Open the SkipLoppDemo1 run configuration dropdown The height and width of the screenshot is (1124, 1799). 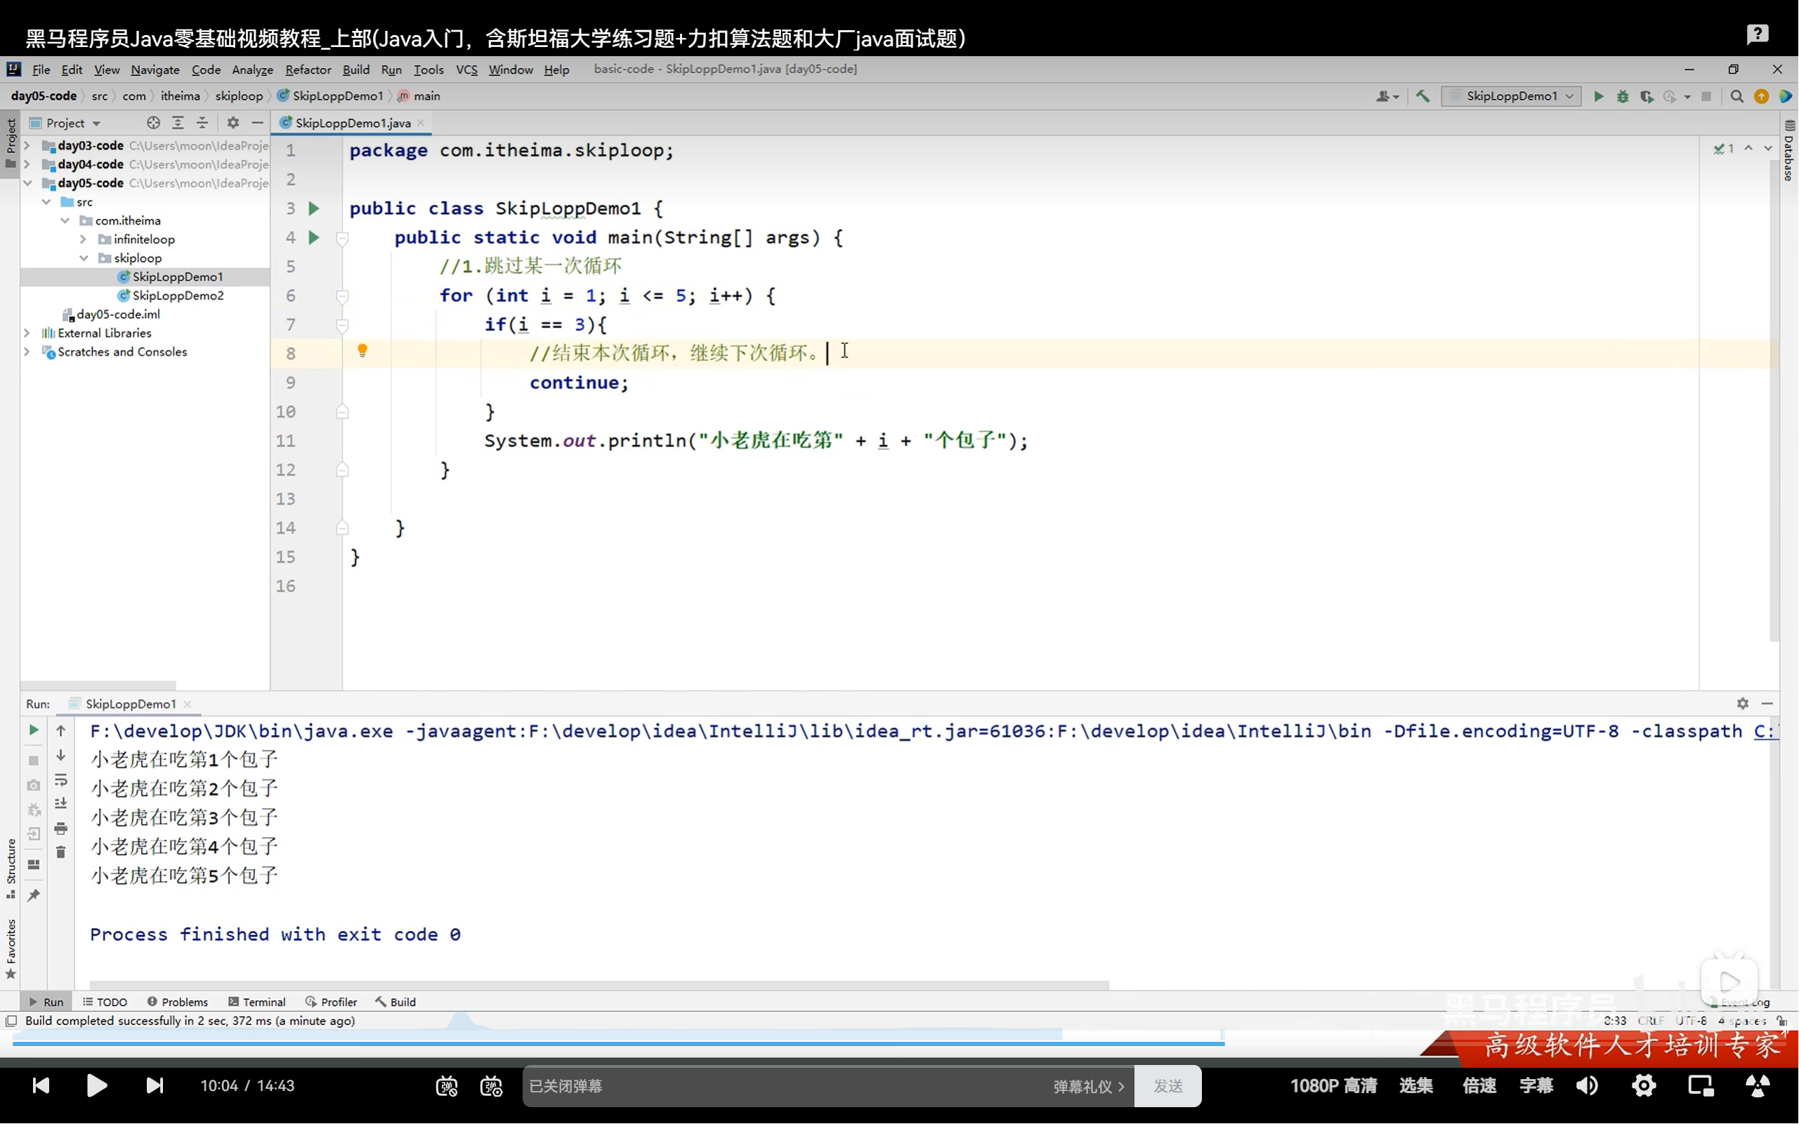[x=1511, y=96]
